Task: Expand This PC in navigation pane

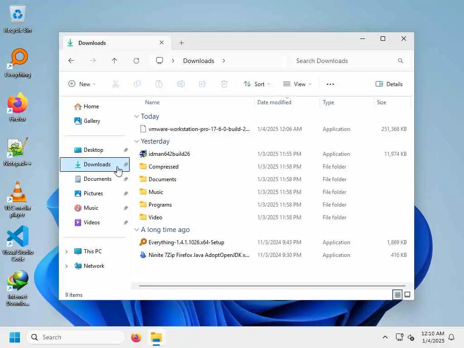Action: (67, 251)
